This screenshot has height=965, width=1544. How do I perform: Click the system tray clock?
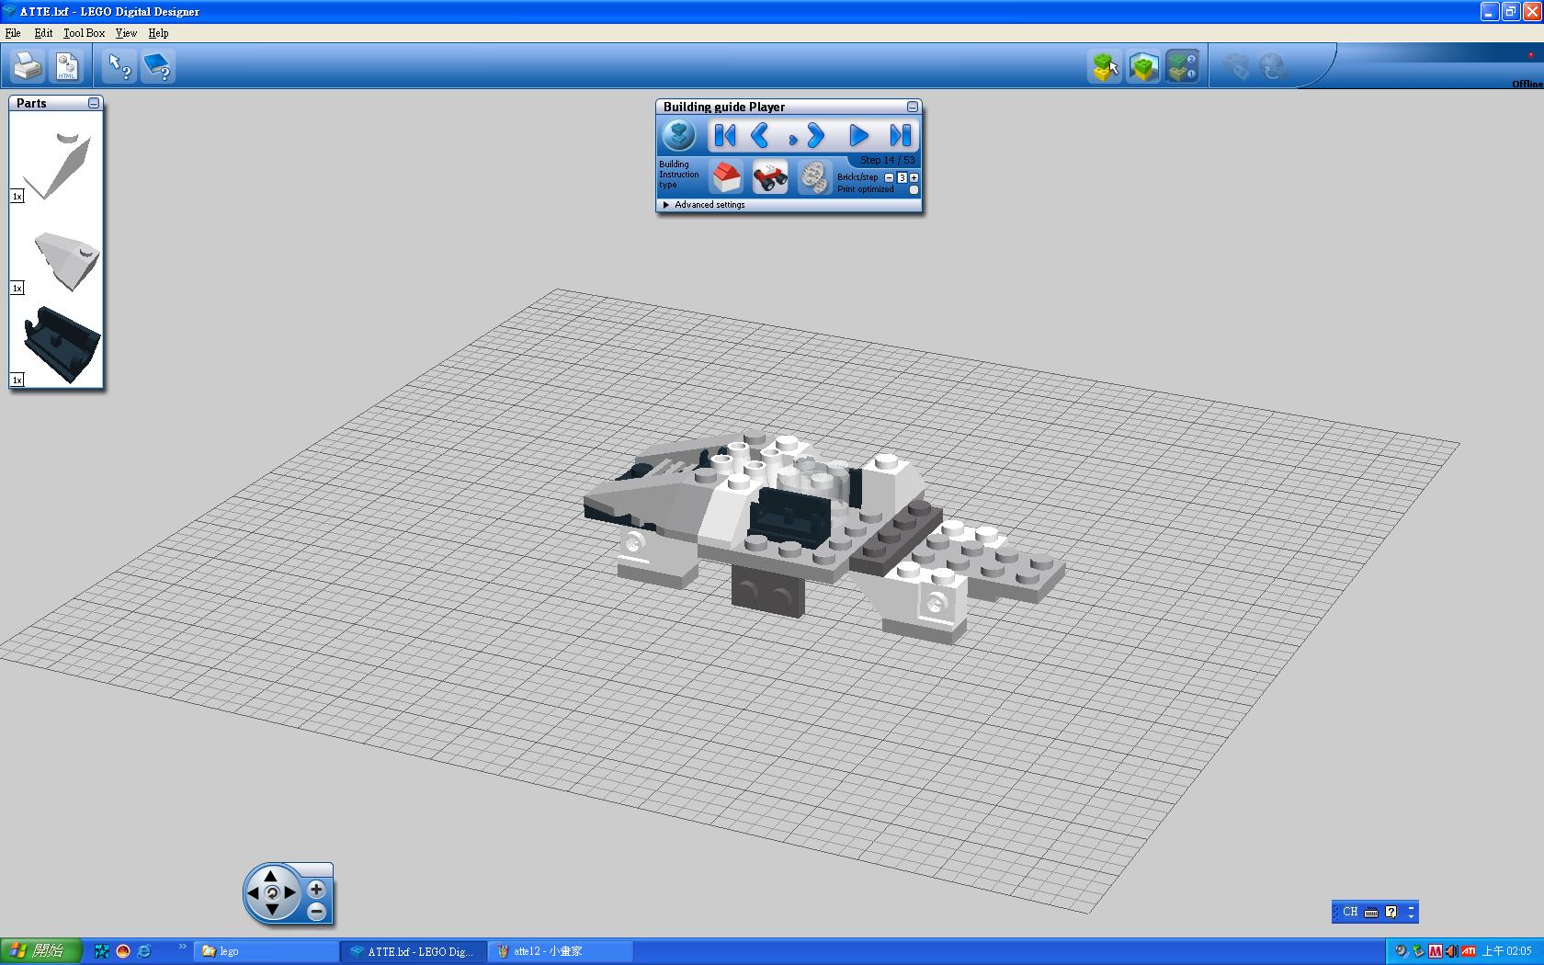(1507, 951)
